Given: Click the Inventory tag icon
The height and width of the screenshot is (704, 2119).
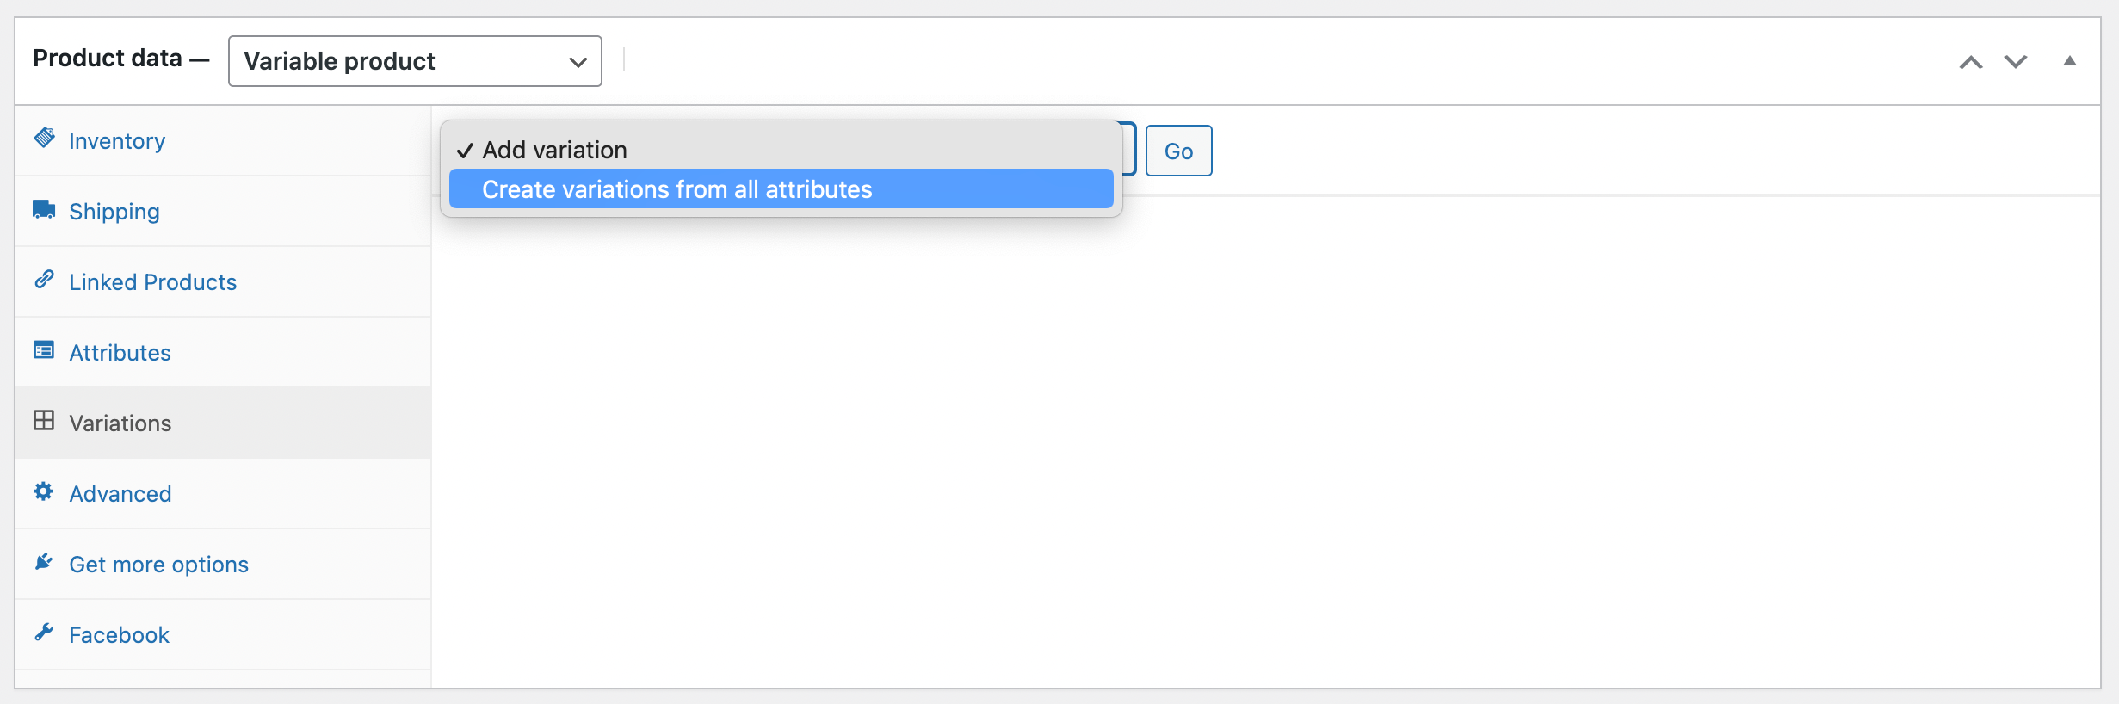Looking at the screenshot, I should click(44, 138).
